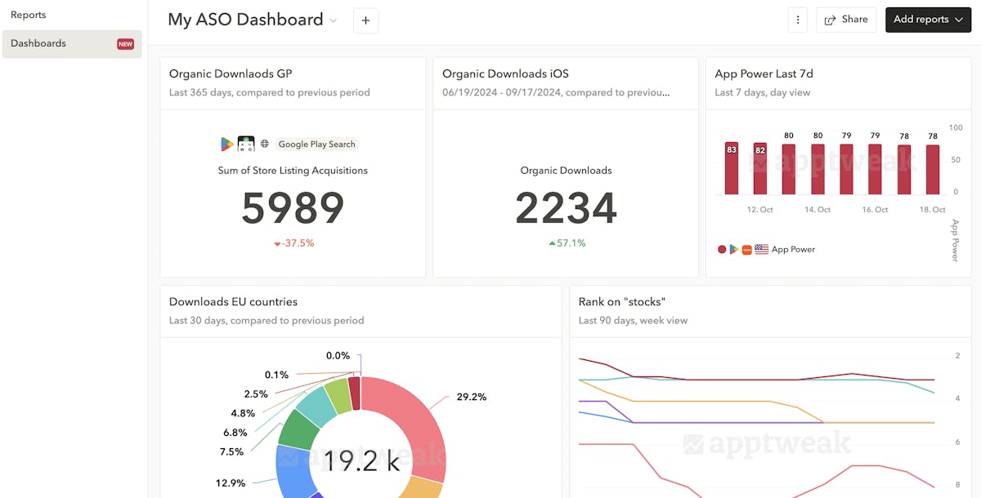Screen dimensions: 981x498
Task: Select Dashboards in the sidebar
Action: click(x=72, y=44)
